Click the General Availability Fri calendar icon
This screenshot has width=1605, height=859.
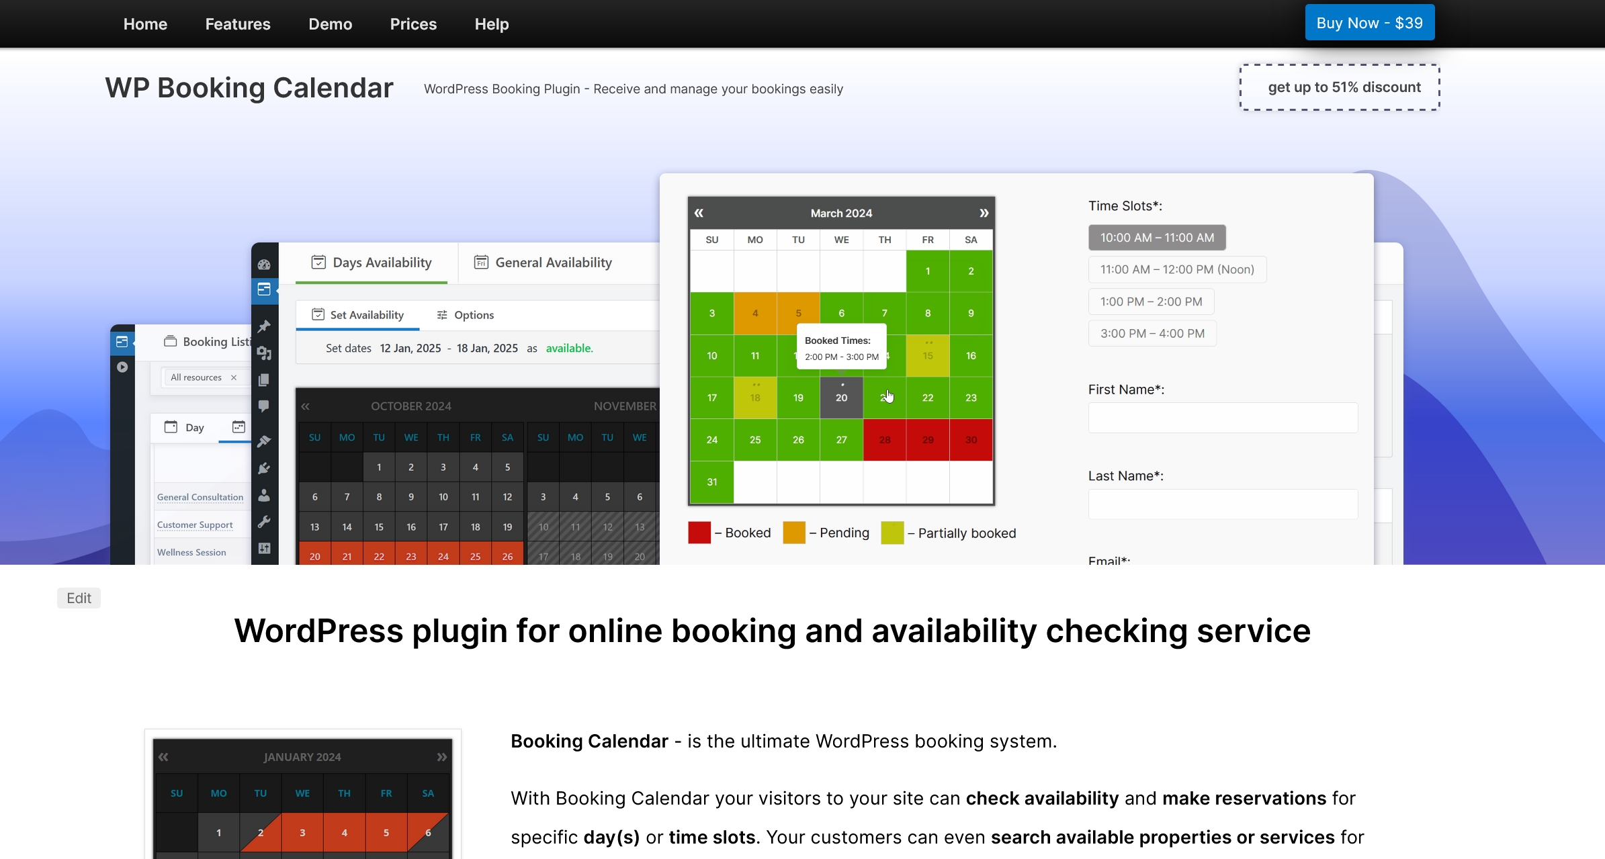(481, 263)
